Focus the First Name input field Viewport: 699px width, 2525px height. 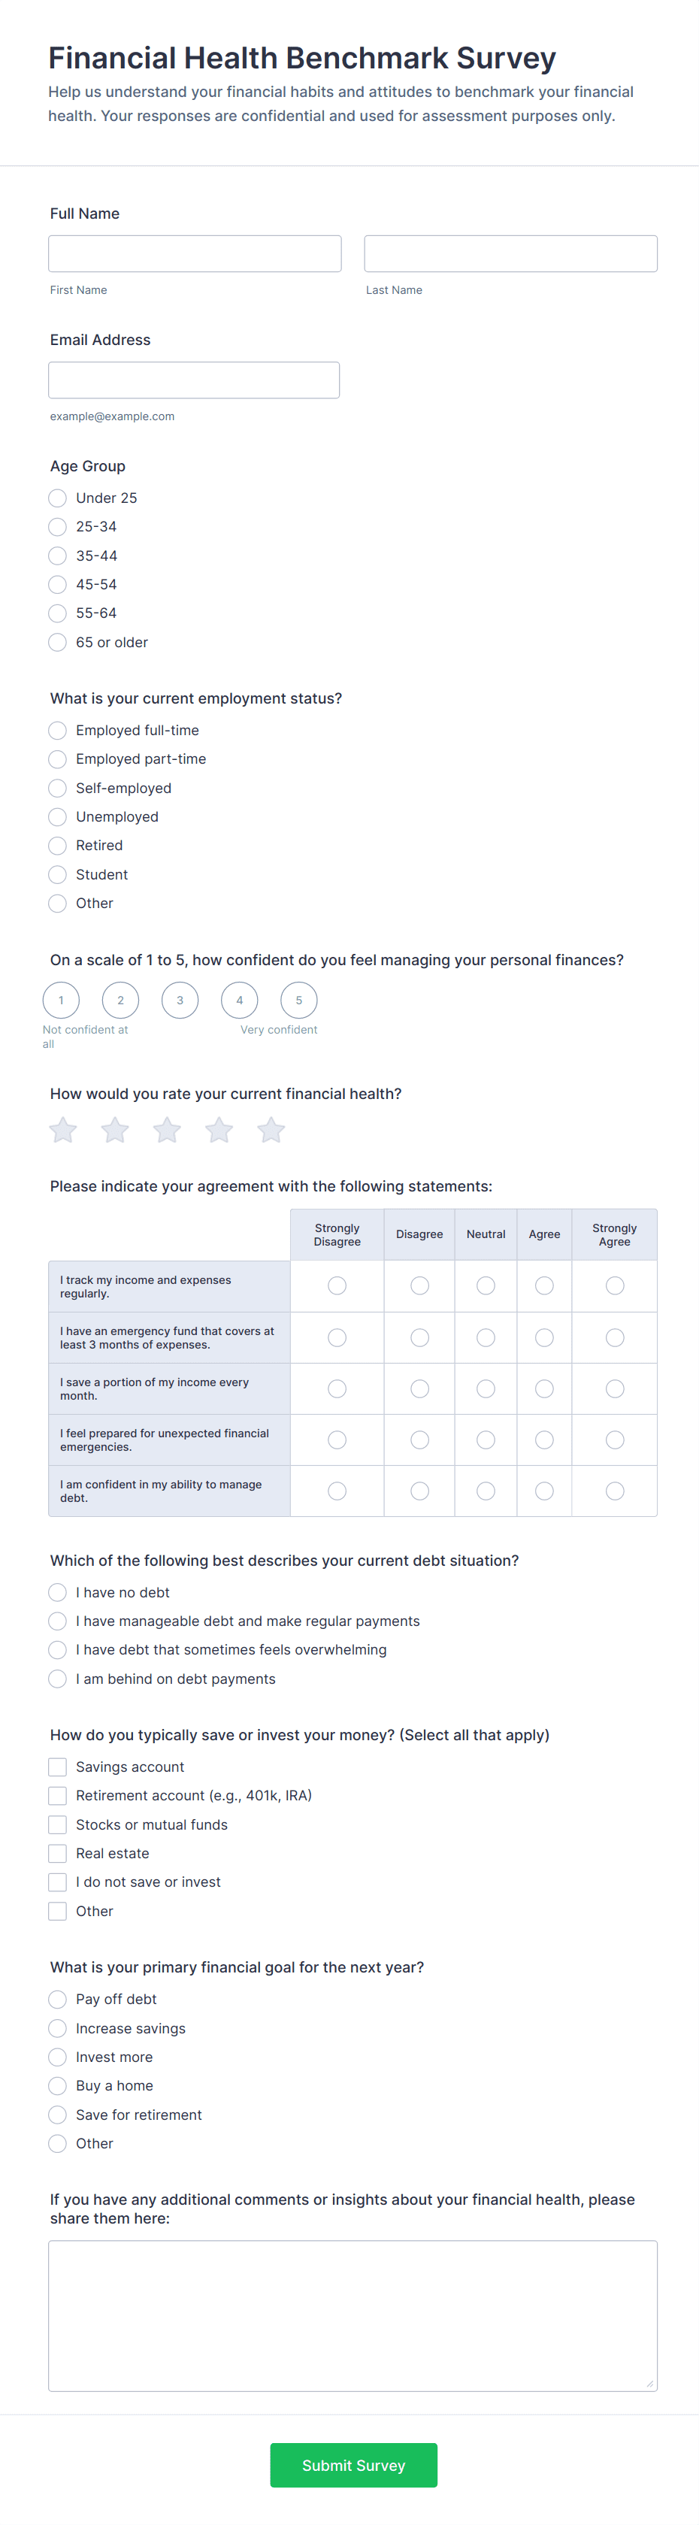[x=195, y=254]
